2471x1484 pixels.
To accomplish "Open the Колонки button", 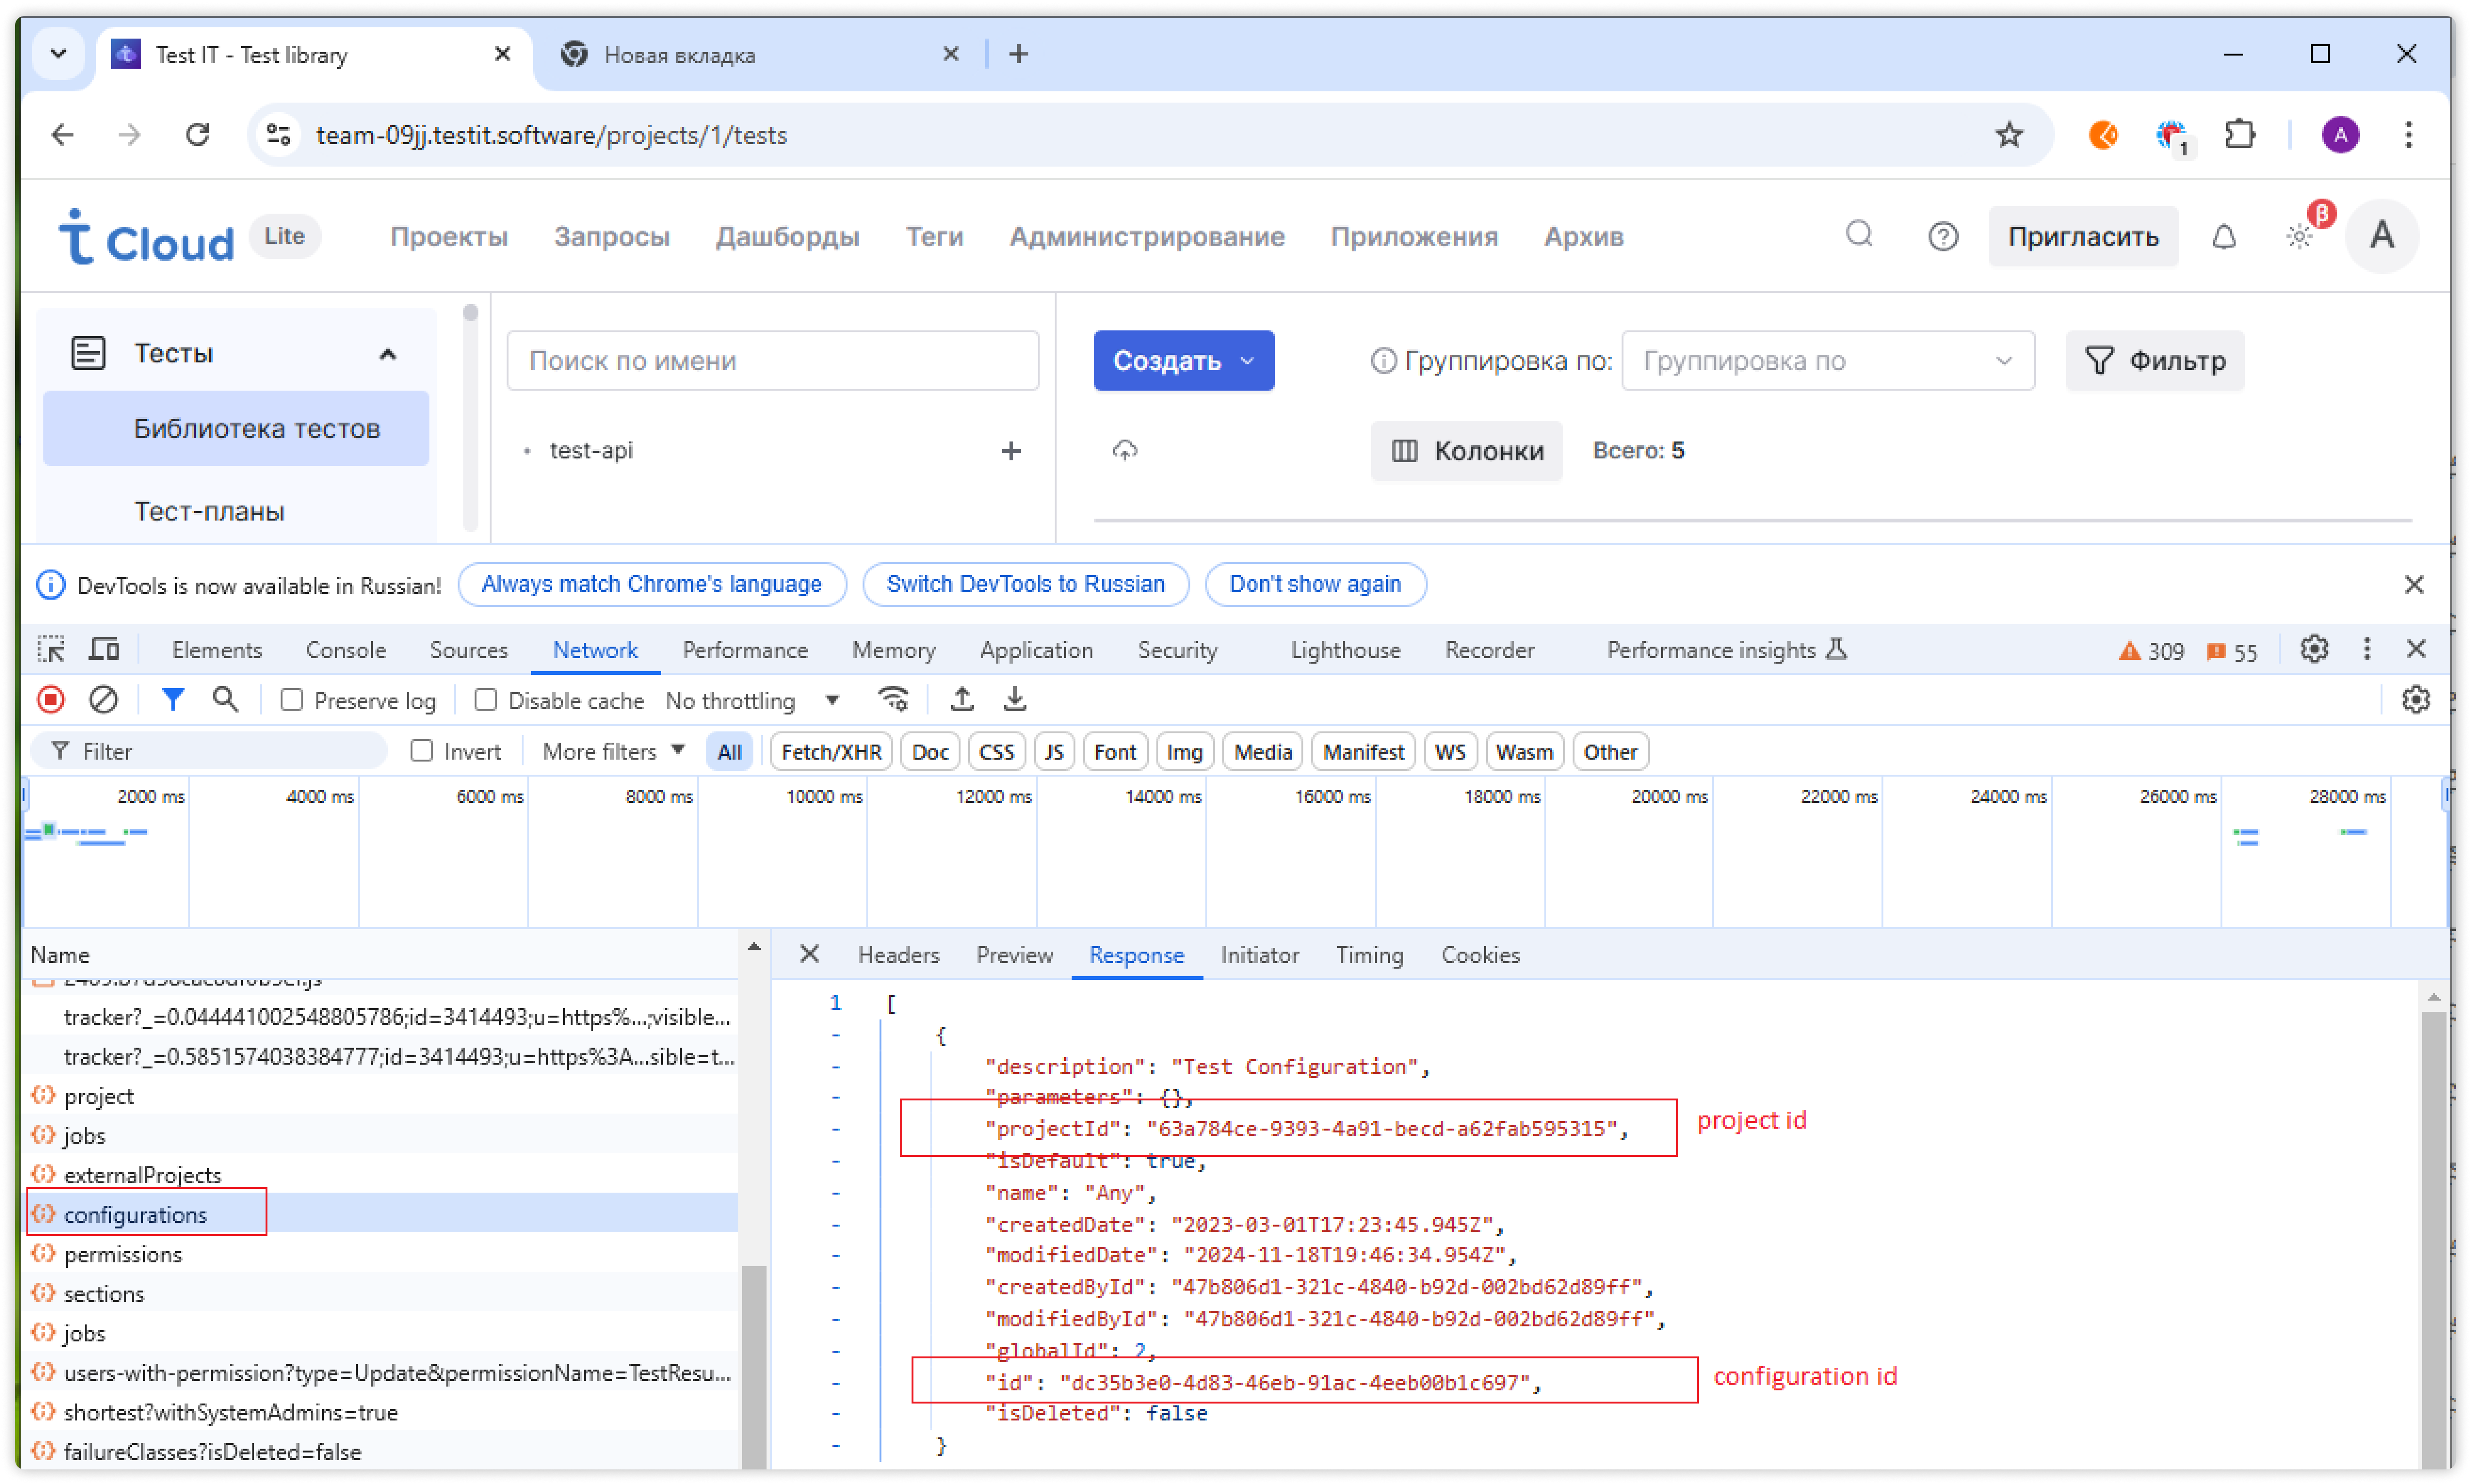I will (x=1467, y=451).
